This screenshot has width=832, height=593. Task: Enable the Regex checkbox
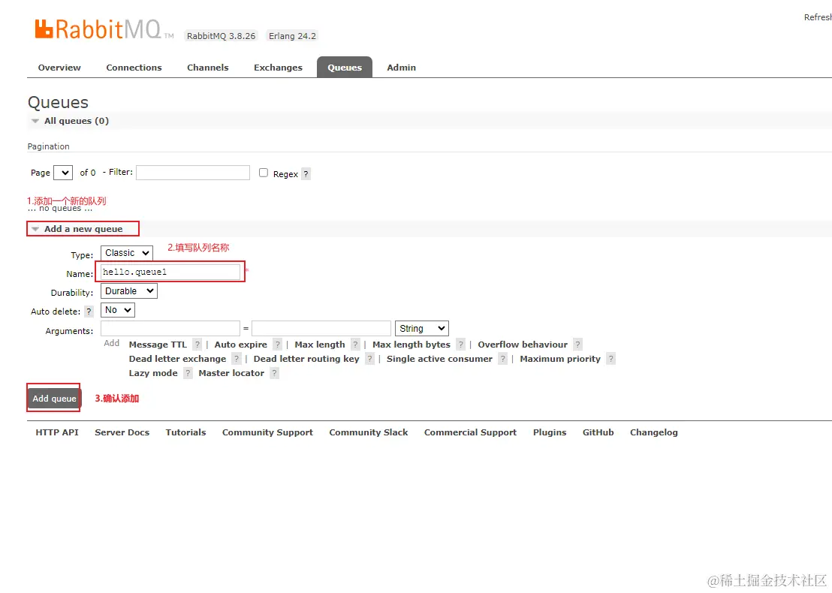(263, 173)
